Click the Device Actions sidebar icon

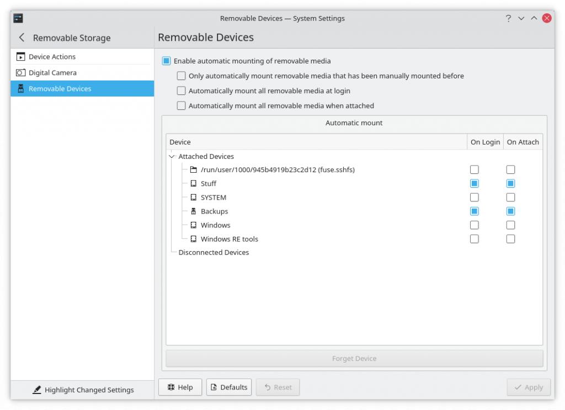pos(21,57)
